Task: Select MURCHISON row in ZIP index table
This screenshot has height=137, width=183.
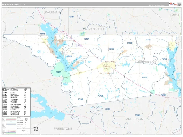Action: point(16,111)
